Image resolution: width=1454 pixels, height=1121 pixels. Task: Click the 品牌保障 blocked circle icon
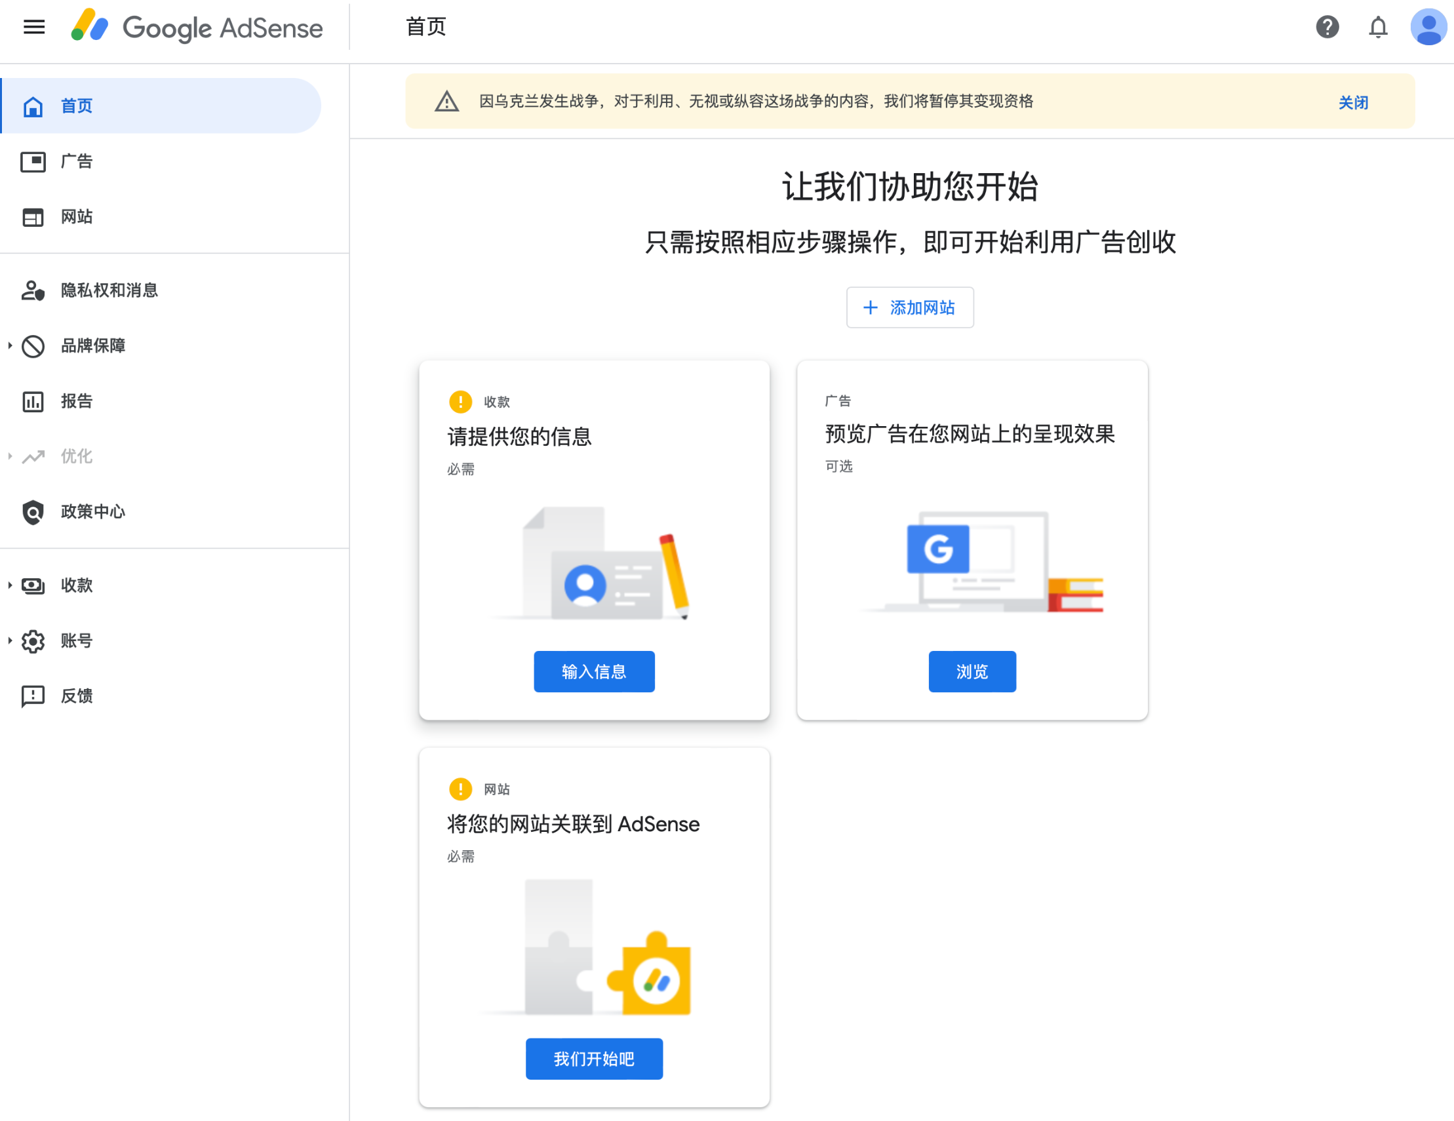pos(33,346)
